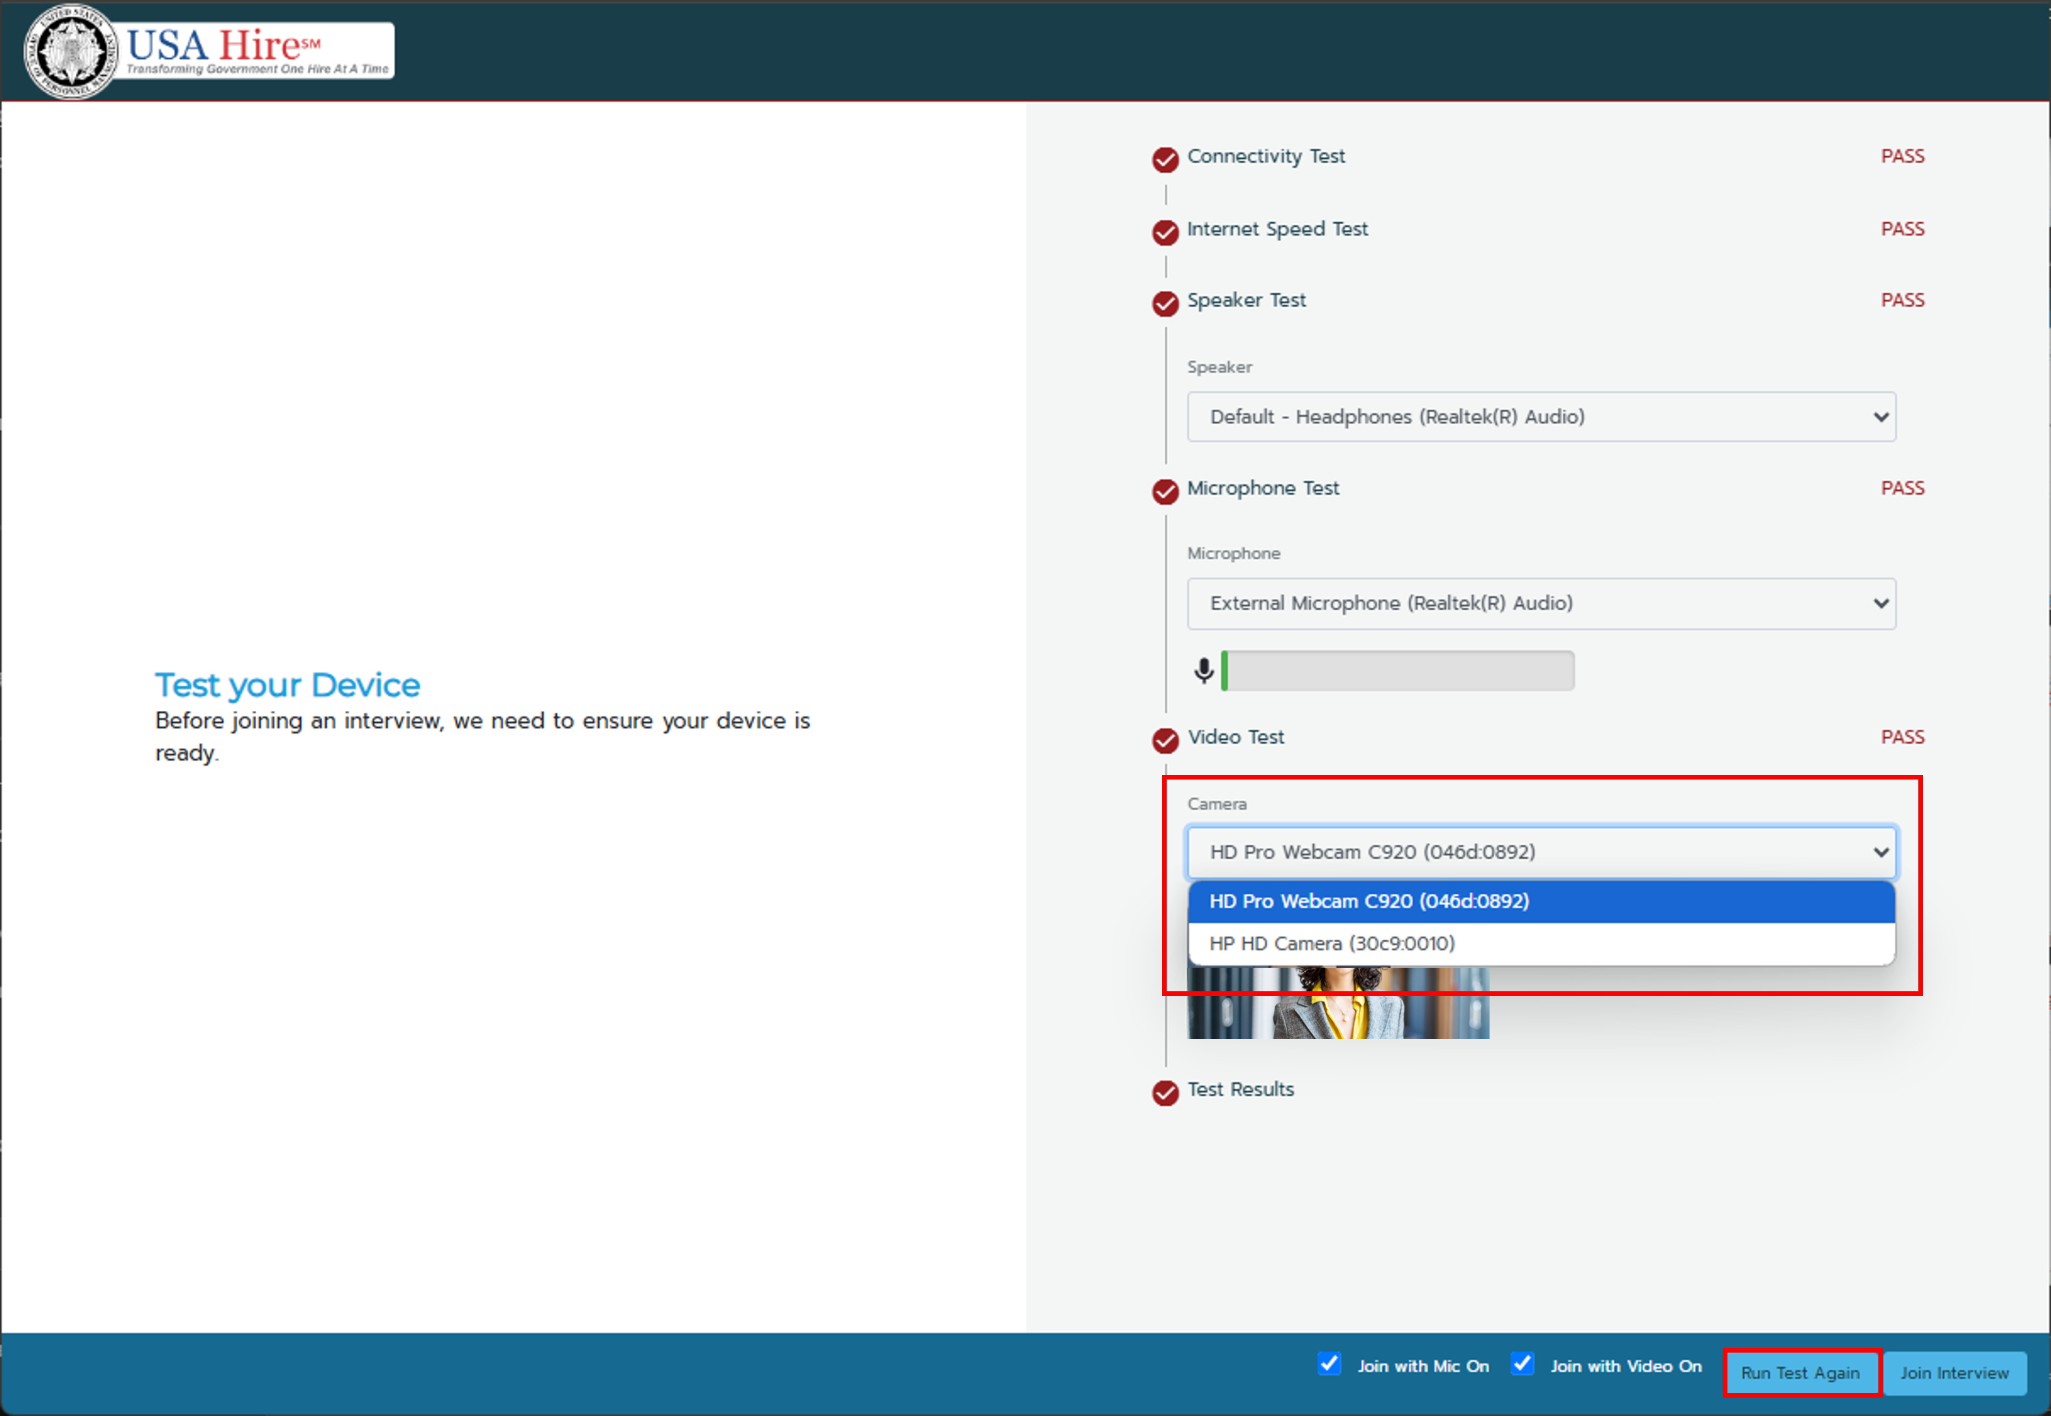Click Run Test Again button
2051x1416 pixels.
pyautogui.click(x=1800, y=1374)
